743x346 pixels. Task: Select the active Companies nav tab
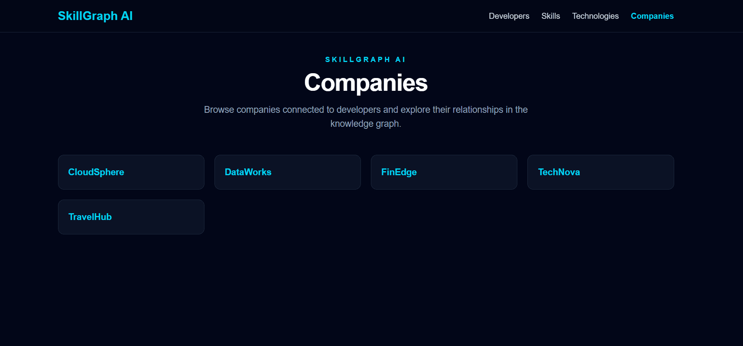point(652,16)
